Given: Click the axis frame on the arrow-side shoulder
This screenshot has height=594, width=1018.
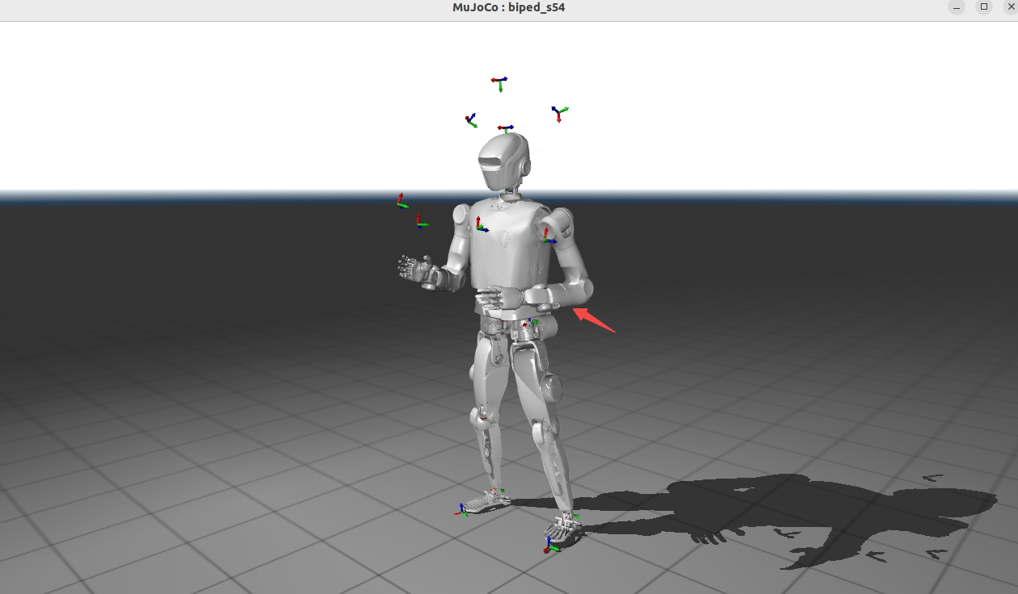Looking at the screenshot, I should click(x=549, y=236).
